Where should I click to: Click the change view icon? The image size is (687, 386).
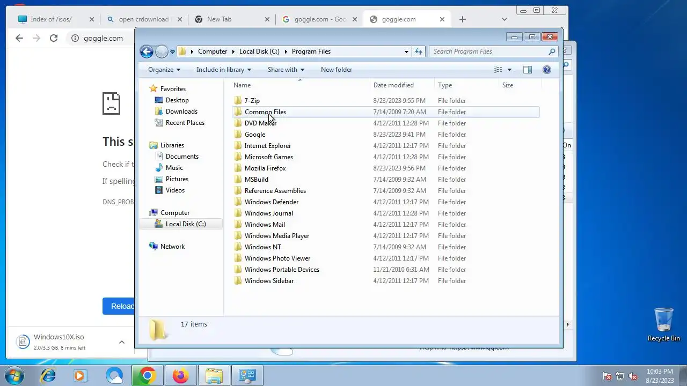pos(498,70)
